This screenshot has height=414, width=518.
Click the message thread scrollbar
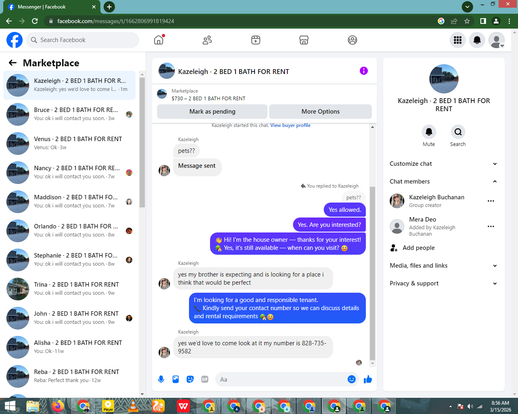tap(372, 273)
